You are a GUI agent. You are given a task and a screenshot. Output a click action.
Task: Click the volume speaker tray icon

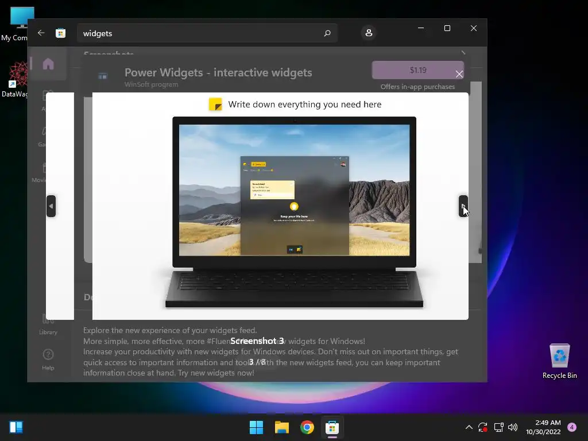[x=513, y=427]
